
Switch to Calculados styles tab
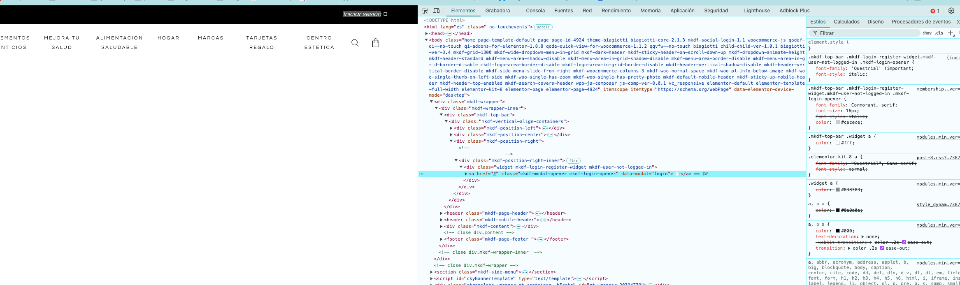tap(846, 22)
